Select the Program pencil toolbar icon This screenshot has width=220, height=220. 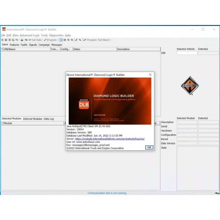46,40
